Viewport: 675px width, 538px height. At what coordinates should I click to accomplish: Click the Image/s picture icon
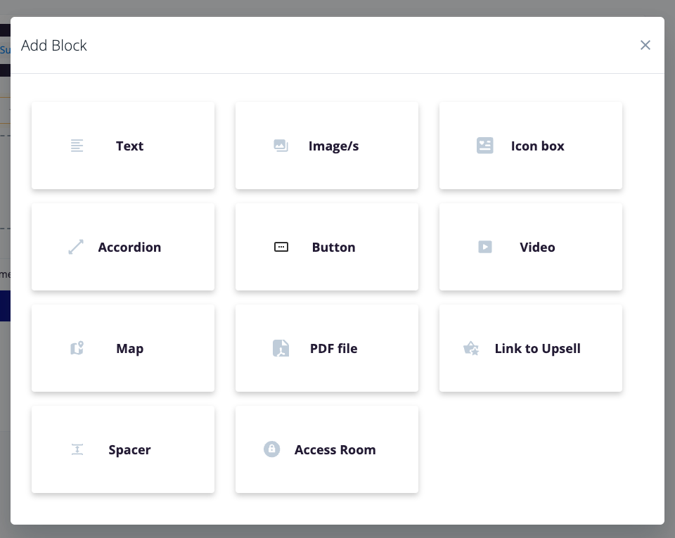coord(281,146)
